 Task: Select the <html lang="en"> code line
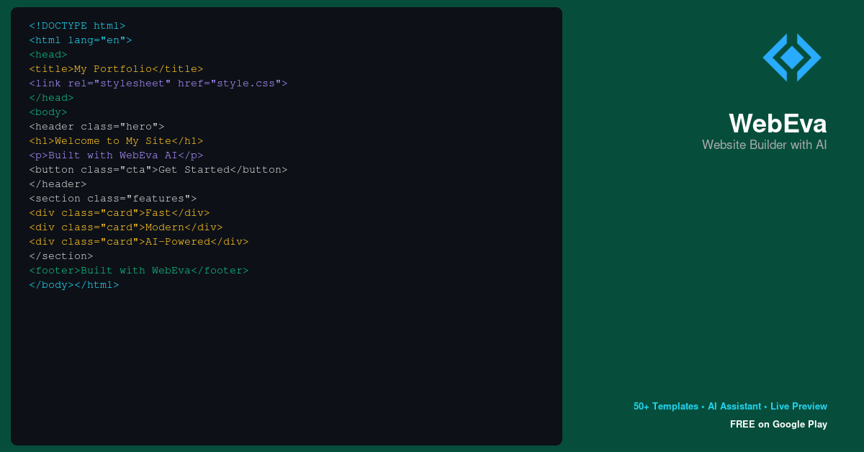click(x=81, y=40)
